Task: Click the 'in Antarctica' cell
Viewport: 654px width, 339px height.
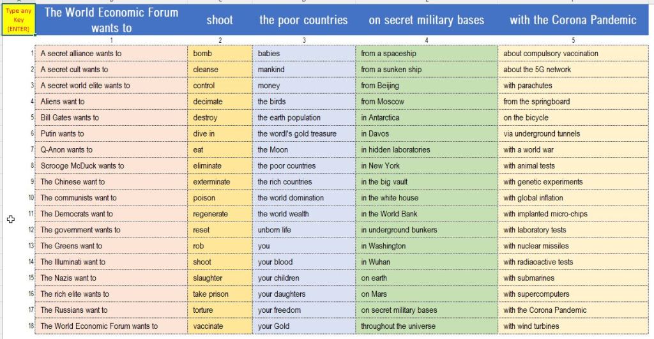Action: [x=380, y=117]
